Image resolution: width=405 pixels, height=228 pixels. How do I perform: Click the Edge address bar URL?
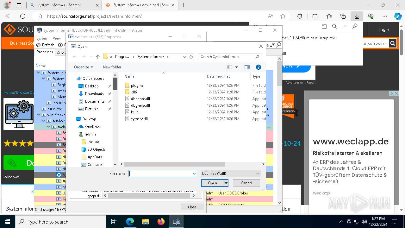click(94, 16)
